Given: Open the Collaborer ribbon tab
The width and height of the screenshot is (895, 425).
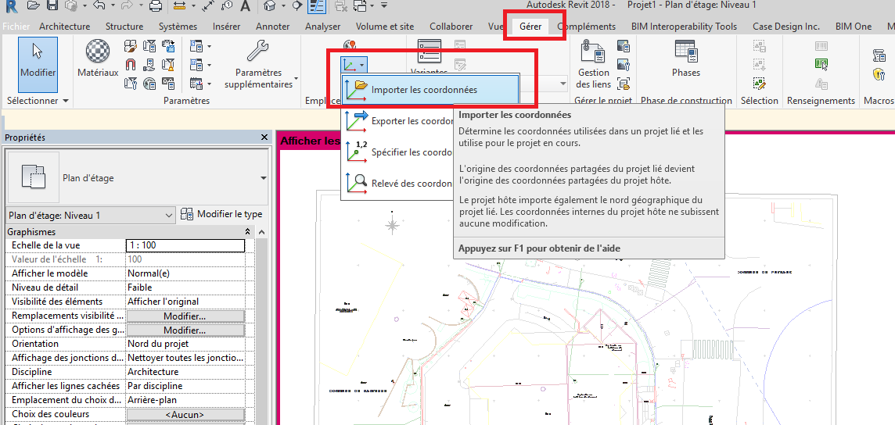Looking at the screenshot, I should tap(451, 27).
